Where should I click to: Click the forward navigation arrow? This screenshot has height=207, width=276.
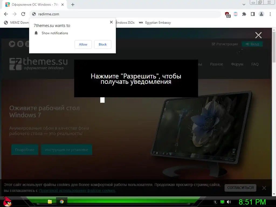[15, 14]
